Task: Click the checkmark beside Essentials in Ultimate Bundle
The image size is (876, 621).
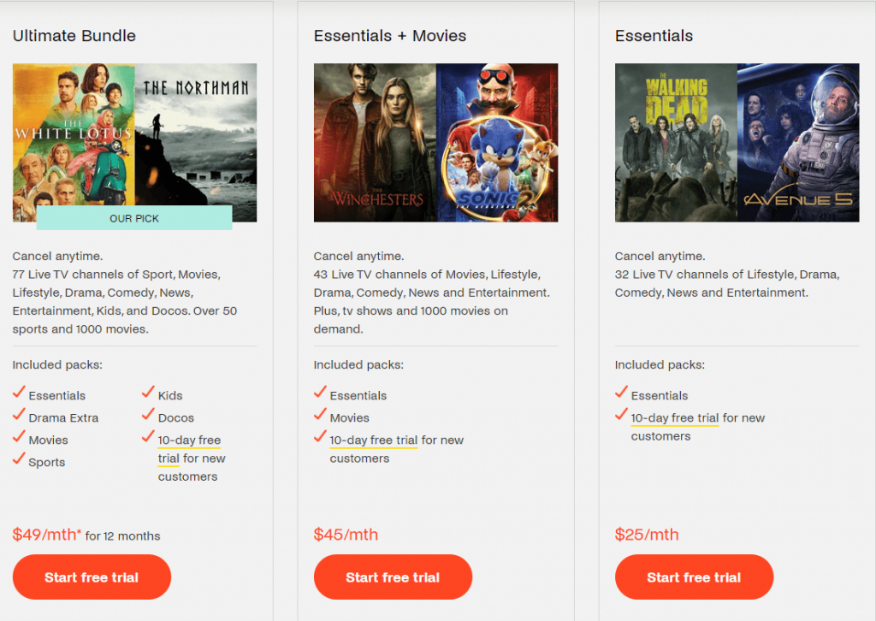Action: coord(19,392)
